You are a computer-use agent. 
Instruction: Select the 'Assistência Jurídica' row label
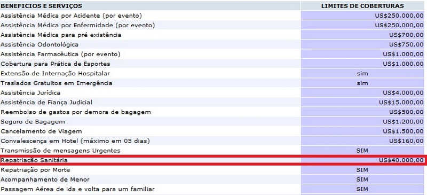30,93
